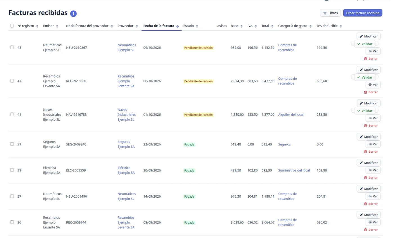The image size is (394, 238).
Task: Click Crear factura recibida button
Action: pyautogui.click(x=362, y=13)
